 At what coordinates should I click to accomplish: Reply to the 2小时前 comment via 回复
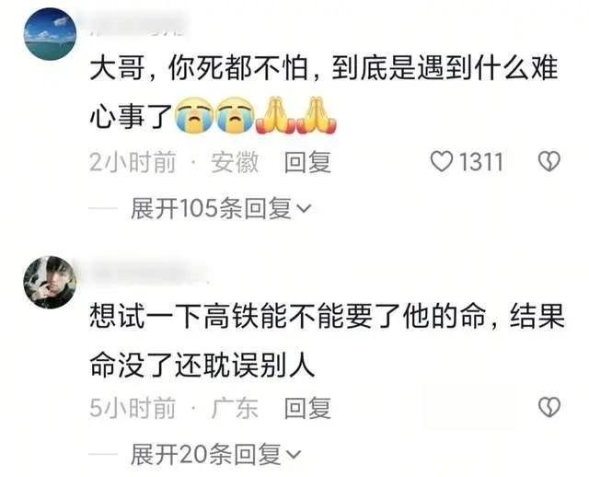coord(307,162)
